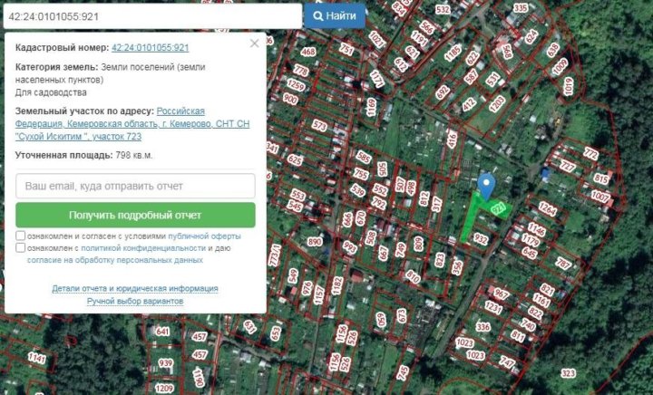Click the email input field
This screenshot has width=653, height=395.
(135, 186)
